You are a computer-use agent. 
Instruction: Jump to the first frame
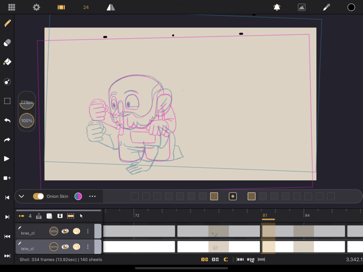[7, 236]
